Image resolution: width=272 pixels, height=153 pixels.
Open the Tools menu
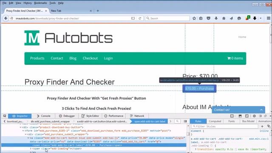click(x=52, y=3)
